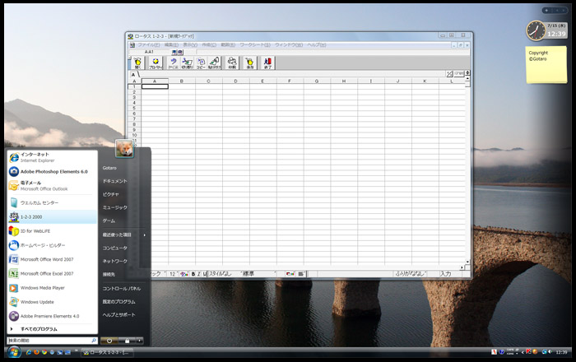Select cell A1 in the worksheet
This screenshot has height=362, width=576.
[155, 86]
